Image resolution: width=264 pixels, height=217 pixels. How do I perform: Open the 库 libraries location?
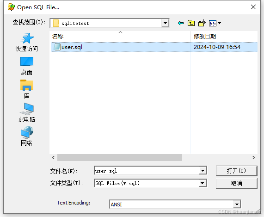(x=27, y=89)
